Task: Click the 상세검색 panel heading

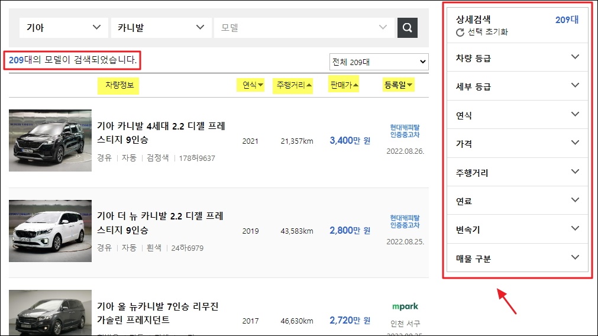Action: point(473,19)
